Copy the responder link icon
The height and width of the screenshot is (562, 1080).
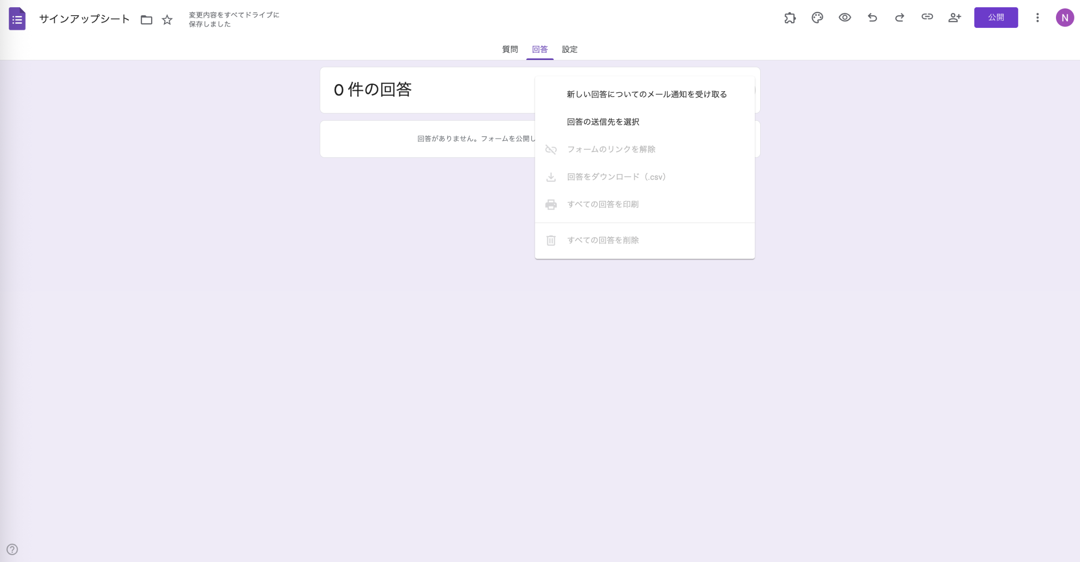tap(927, 18)
